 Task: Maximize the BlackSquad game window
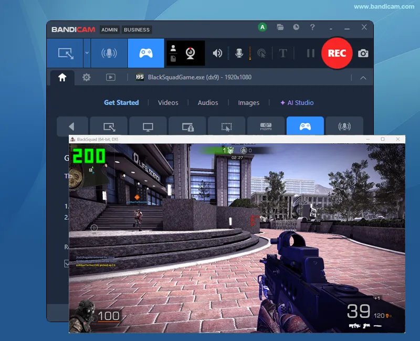(x=383, y=139)
